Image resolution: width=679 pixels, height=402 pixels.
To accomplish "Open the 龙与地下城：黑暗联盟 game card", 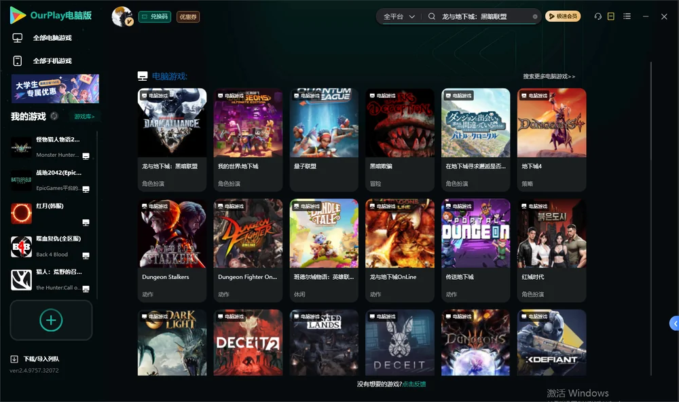I will (172, 139).
